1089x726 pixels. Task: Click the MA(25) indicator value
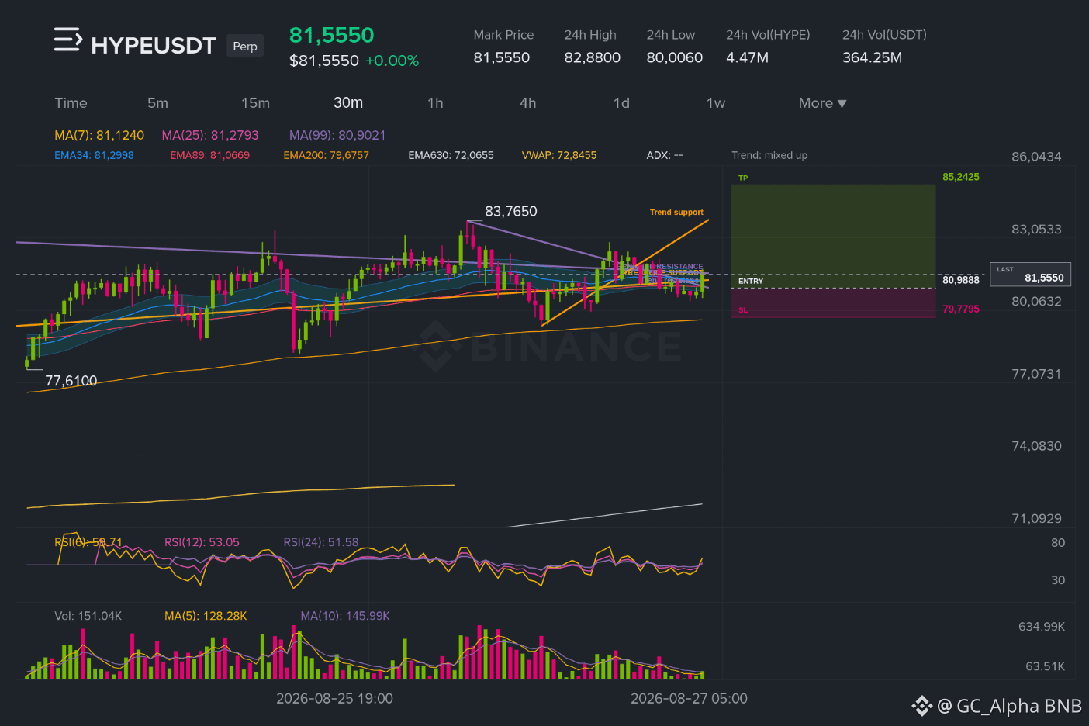point(210,135)
